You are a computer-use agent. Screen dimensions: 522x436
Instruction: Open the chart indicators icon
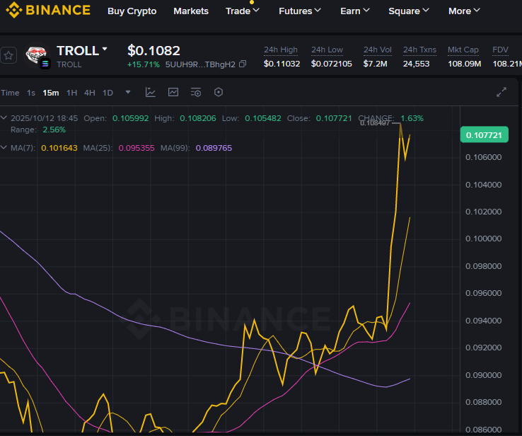click(x=151, y=92)
